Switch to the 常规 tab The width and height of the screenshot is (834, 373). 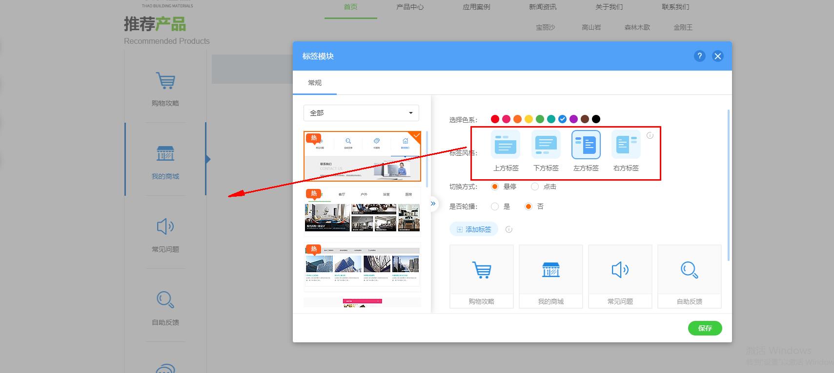pyautogui.click(x=315, y=83)
